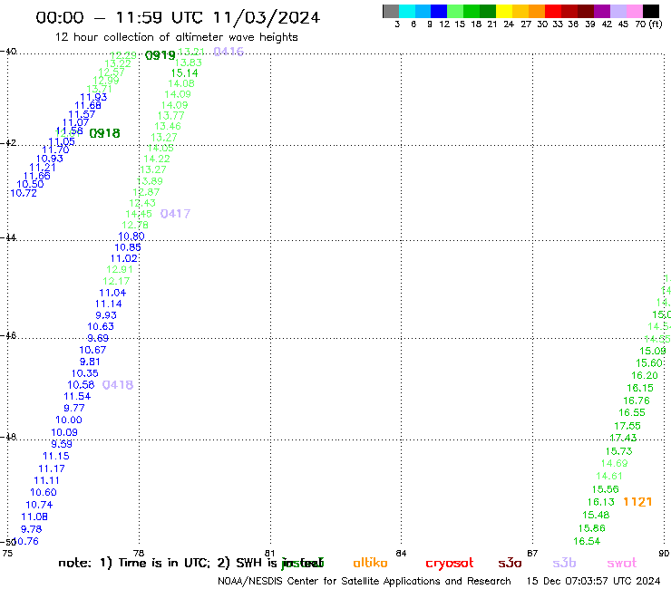Click the wave height value '9.93'
671x589 pixels.
[x=106, y=315]
